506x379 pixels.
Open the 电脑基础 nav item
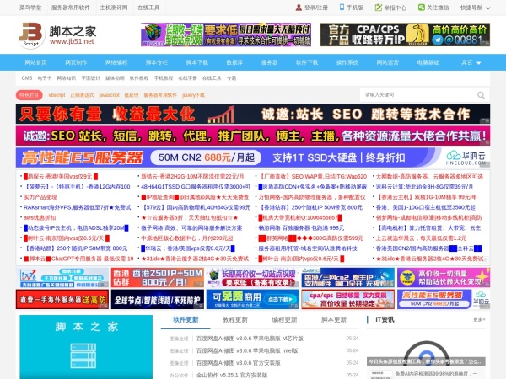428,62
